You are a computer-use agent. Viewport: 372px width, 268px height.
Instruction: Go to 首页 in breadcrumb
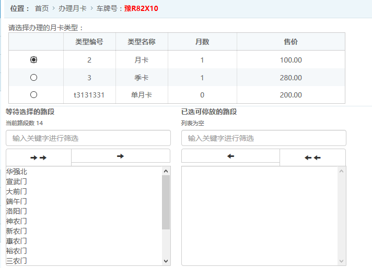42,8
